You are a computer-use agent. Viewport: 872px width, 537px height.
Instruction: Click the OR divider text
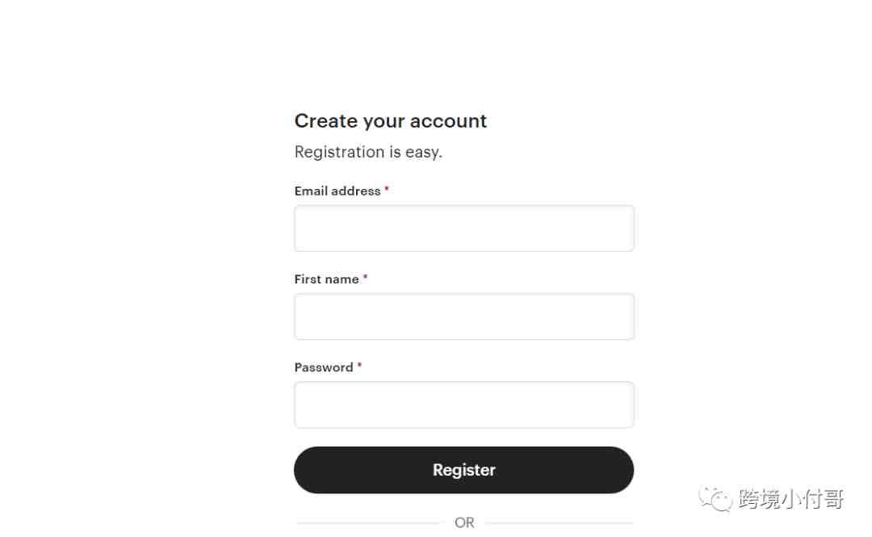coord(464,522)
